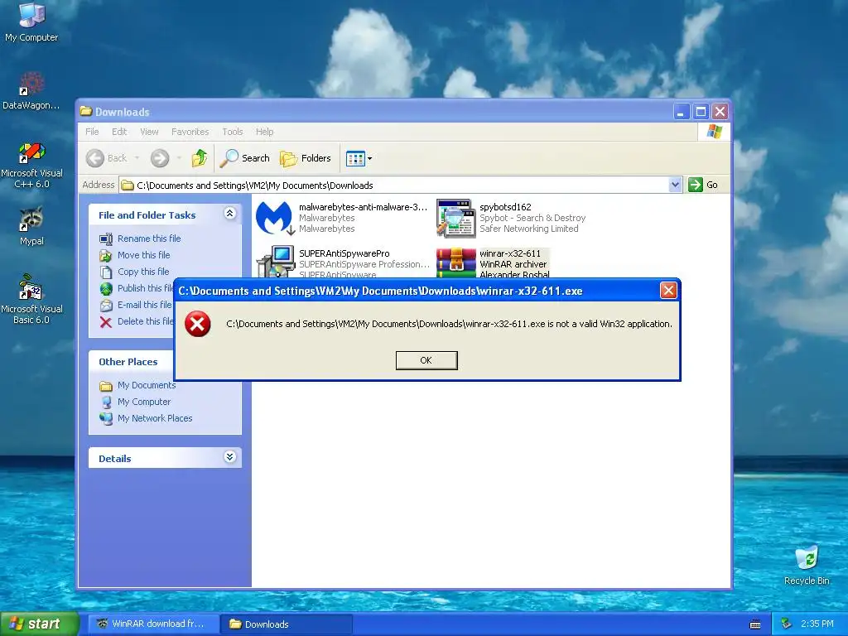Open the Search pane in Downloads
The width and height of the screenshot is (848, 636).
[245, 158]
